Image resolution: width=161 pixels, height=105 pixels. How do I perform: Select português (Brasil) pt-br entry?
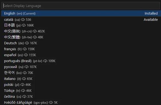pos(81,61)
